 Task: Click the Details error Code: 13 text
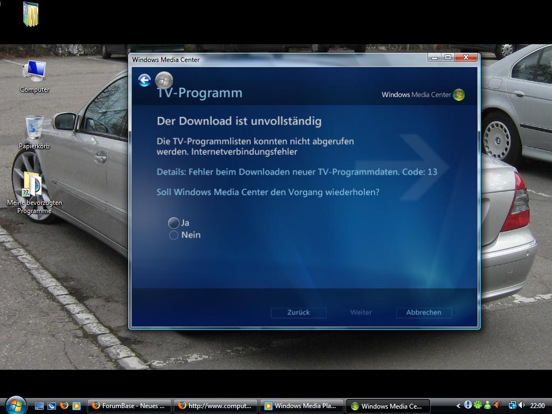(x=297, y=172)
